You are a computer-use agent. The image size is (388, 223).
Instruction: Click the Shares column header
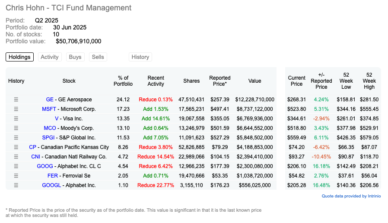click(x=191, y=81)
